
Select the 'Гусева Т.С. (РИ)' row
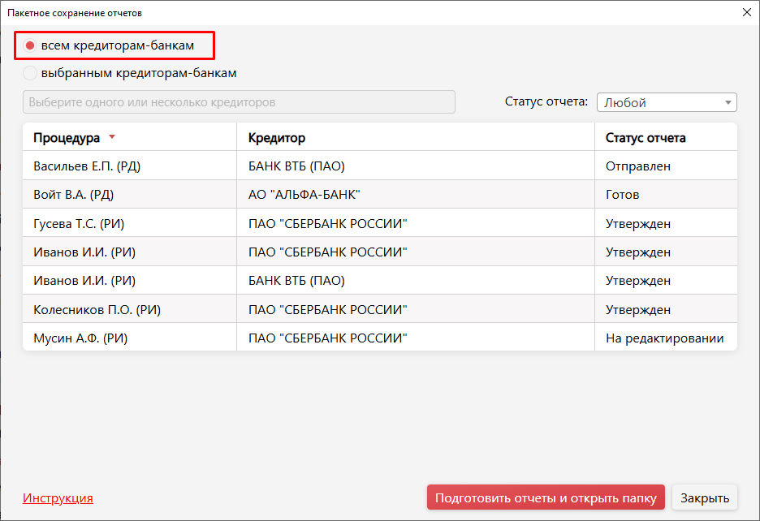(x=79, y=224)
